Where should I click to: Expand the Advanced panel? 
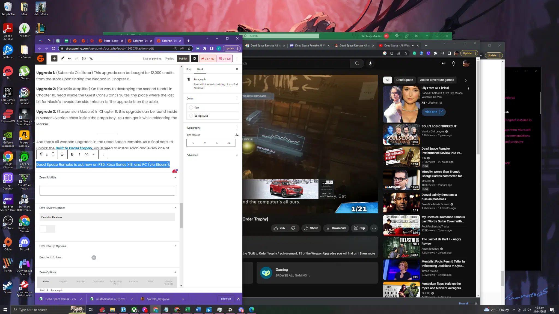(212, 155)
